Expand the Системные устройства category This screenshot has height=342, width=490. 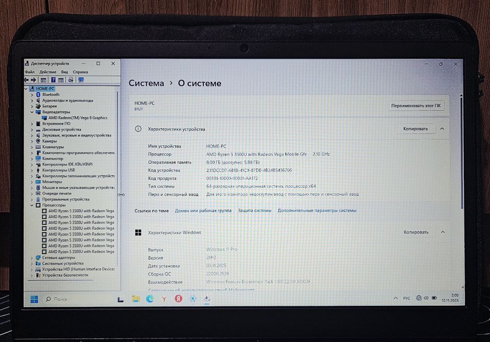[32, 264]
